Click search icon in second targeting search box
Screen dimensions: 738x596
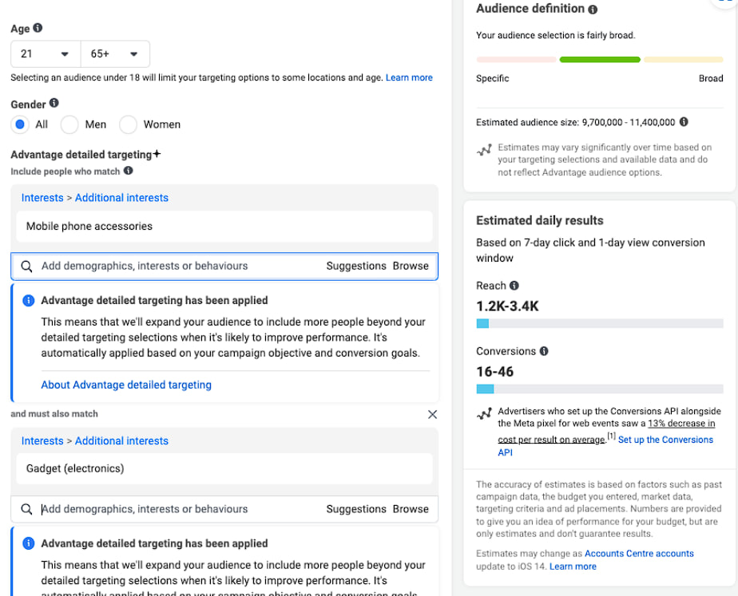pos(27,510)
